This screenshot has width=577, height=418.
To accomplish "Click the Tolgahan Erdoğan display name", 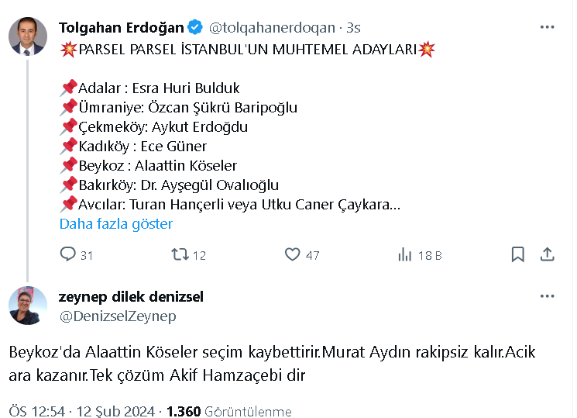I will pyautogui.click(x=122, y=28).
